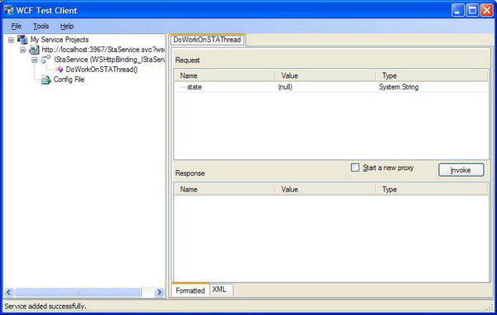Click the service endpoint icon next to localhost URL

coord(34,50)
